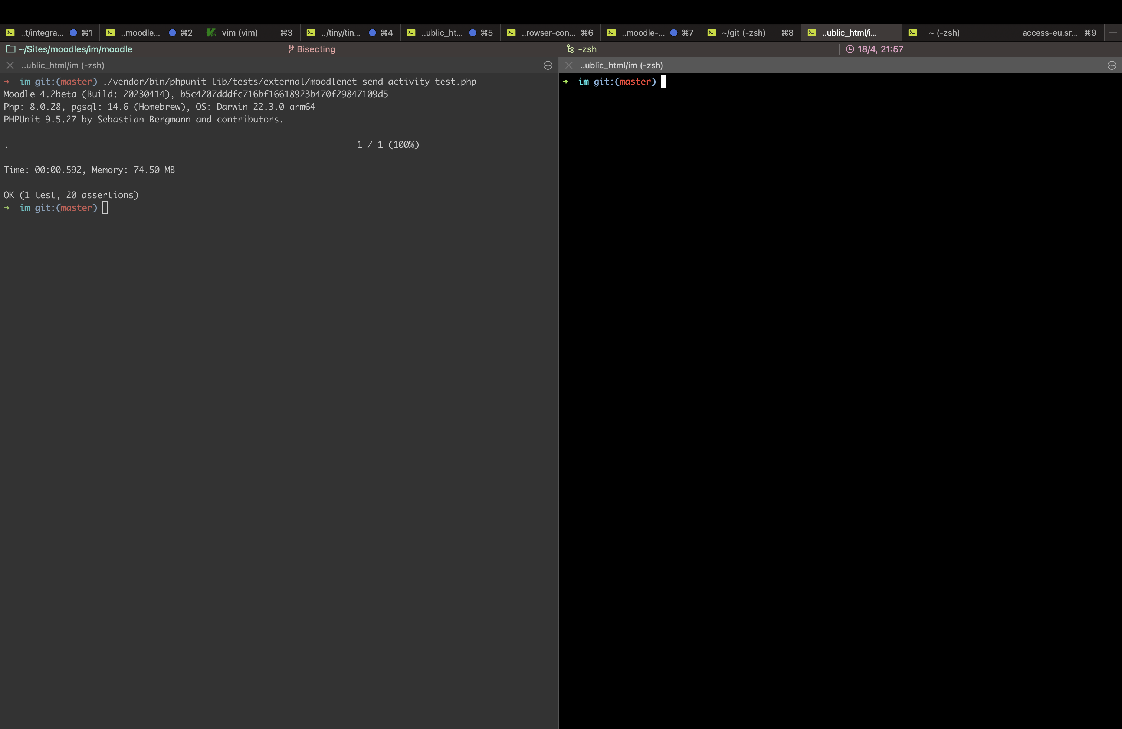The image size is (1122, 729).
Task: Click the vim icon on the vim tab
Action: [x=211, y=33]
